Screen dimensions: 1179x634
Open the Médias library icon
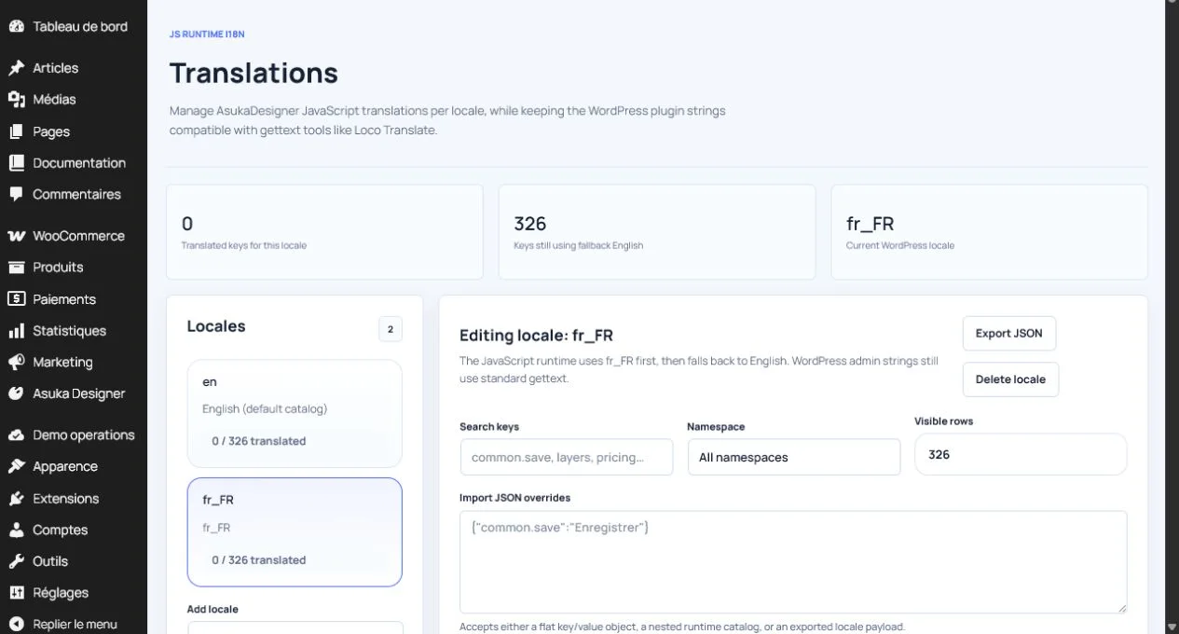tap(16, 100)
